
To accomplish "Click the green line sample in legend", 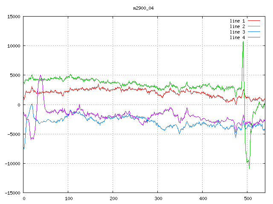I will [x=254, y=26].
